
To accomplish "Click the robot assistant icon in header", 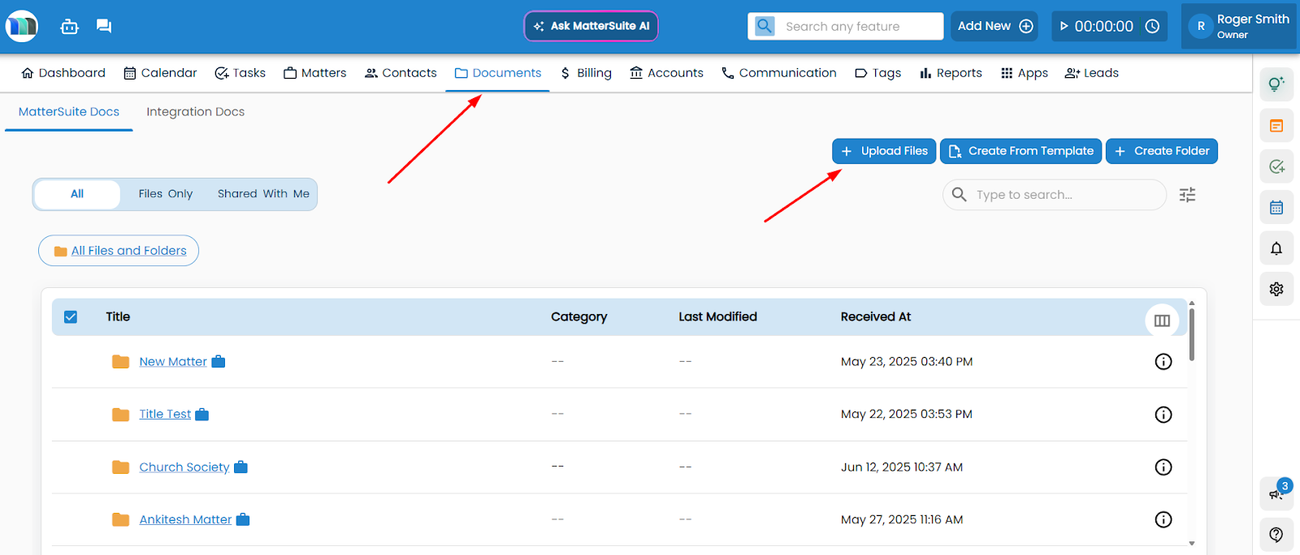I will [x=70, y=27].
